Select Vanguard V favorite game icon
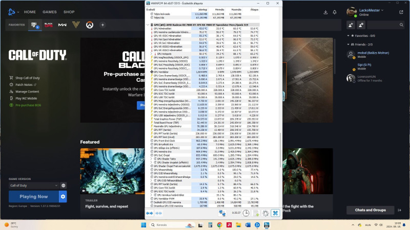This screenshot has height=230, width=410. [76, 25]
